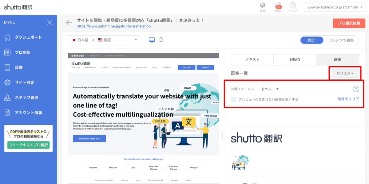Click Download materials in preview navigation
369x184 pixels.
click(122, 67)
